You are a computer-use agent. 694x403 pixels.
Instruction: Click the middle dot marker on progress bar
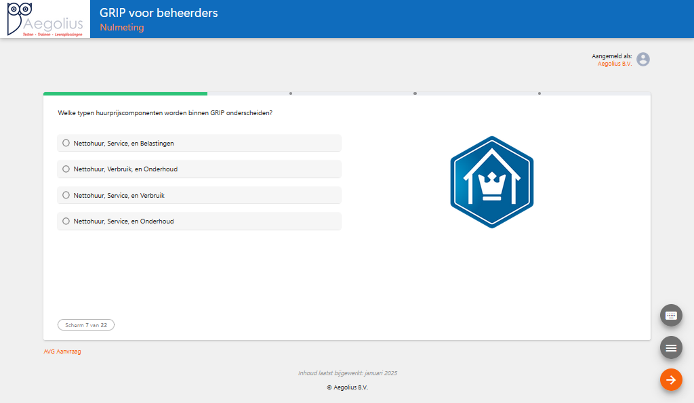[415, 93]
